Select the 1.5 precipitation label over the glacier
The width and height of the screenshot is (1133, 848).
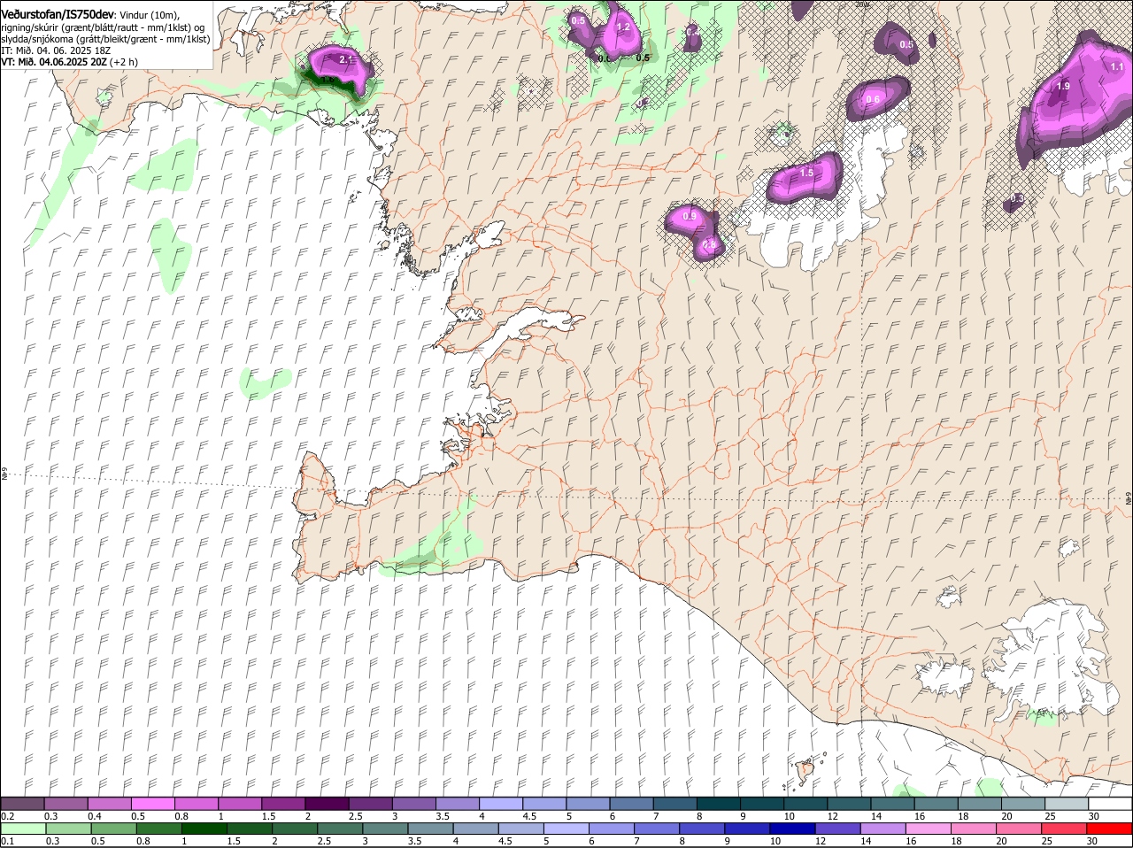point(805,173)
